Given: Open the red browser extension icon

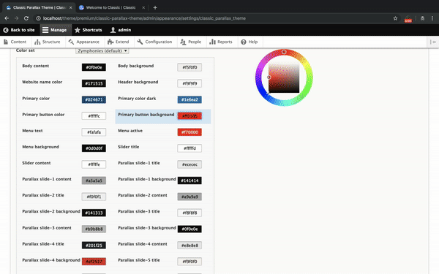Looking at the screenshot, I should [x=408, y=19].
